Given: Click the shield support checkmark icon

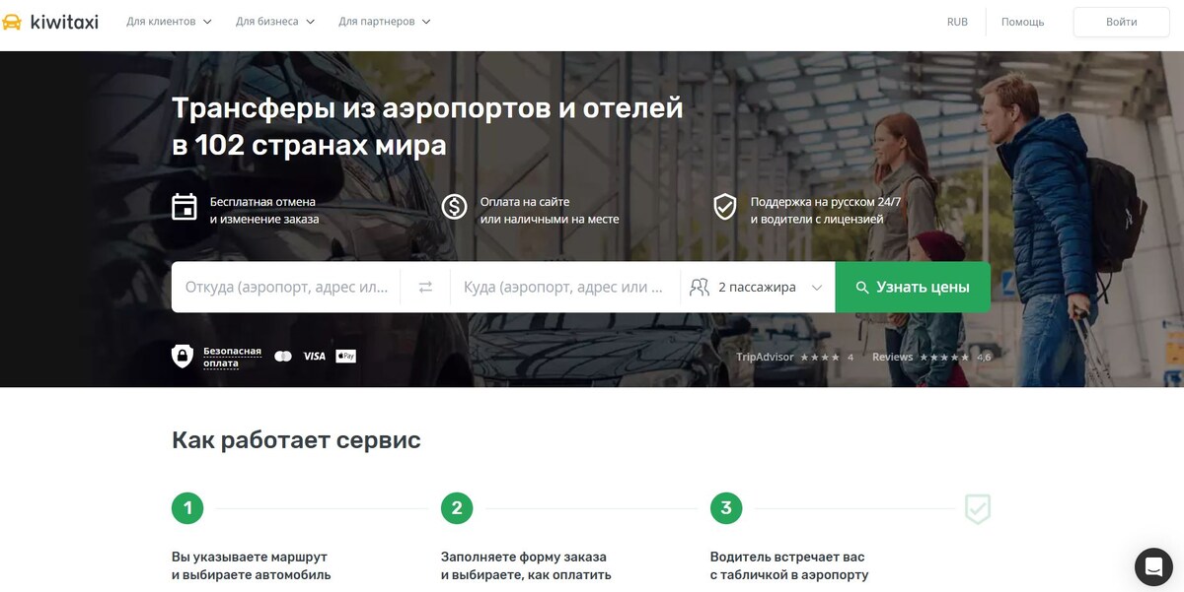Looking at the screenshot, I should (725, 207).
